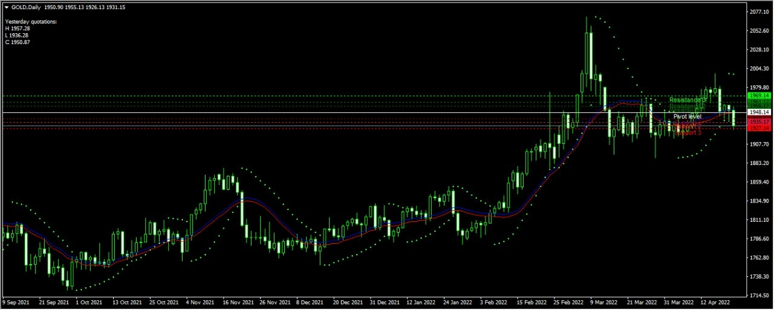The width and height of the screenshot is (774, 310).
Task: Click the 9 Mar 2022 date label
Action: [603, 302]
